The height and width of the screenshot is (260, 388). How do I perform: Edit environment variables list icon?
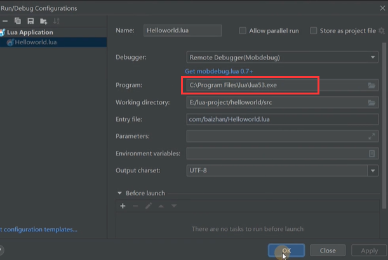pos(371,153)
